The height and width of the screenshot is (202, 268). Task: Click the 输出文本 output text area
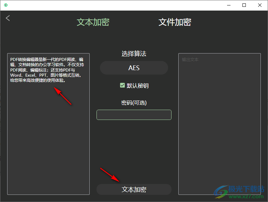tap(220, 124)
